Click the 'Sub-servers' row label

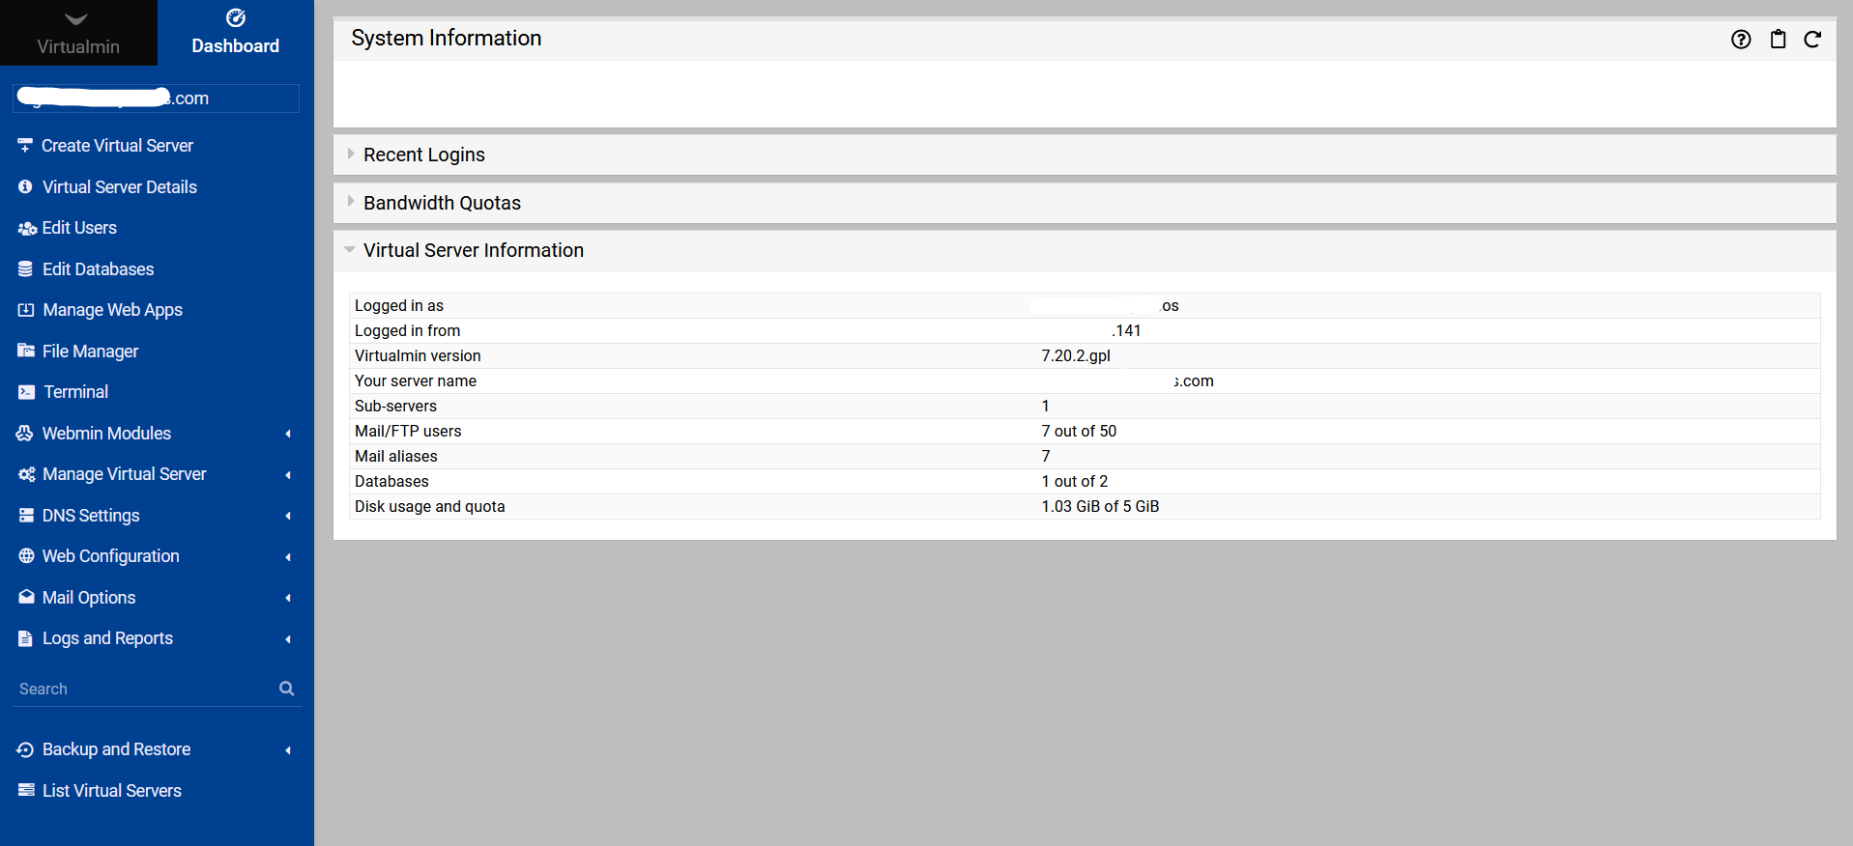click(x=396, y=407)
